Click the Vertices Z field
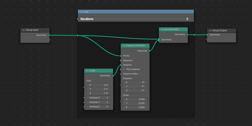This screenshot has width=252, height=126. point(99,107)
